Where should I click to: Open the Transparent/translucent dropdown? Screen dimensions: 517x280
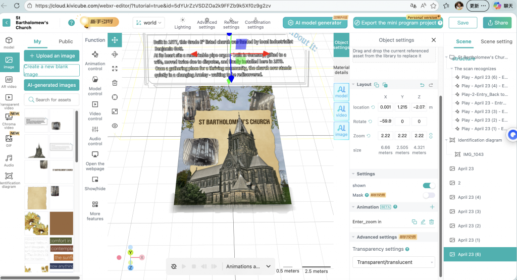coord(394,262)
